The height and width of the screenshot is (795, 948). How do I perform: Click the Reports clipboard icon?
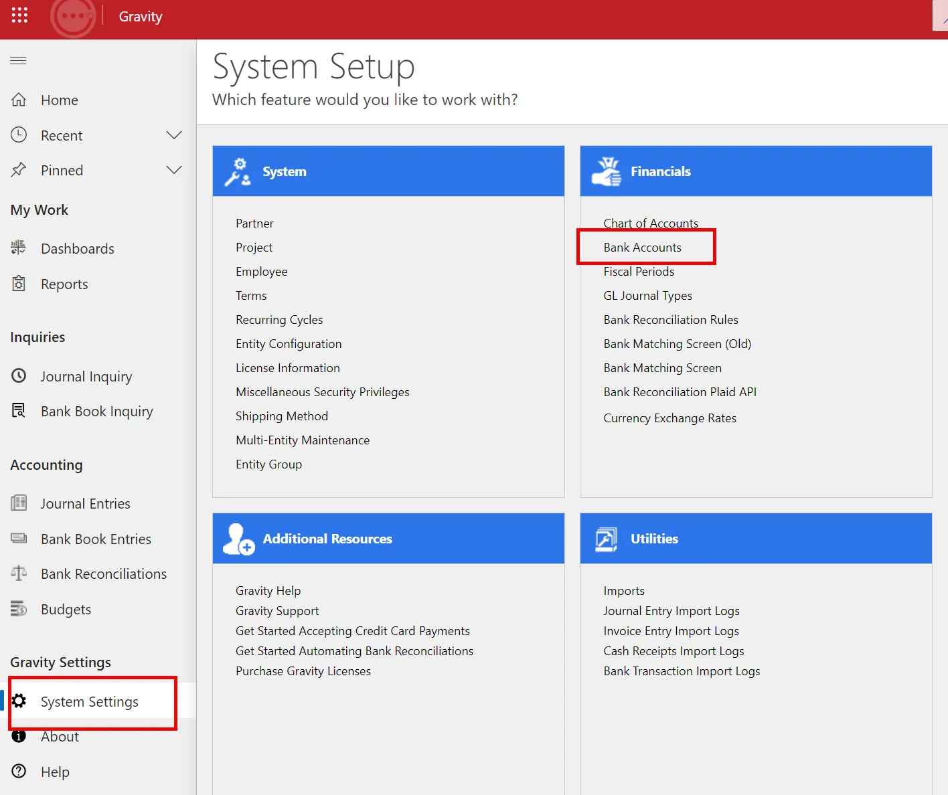click(x=19, y=284)
